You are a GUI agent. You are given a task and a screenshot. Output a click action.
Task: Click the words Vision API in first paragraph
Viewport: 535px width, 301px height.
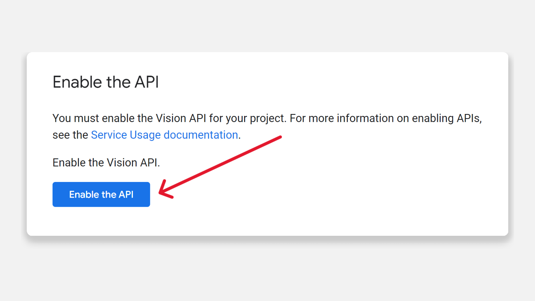click(x=181, y=118)
